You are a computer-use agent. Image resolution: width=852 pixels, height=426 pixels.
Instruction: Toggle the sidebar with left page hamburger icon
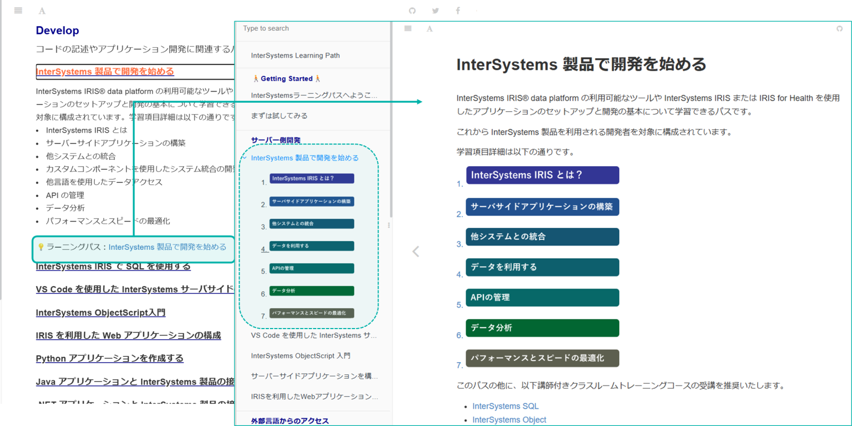(18, 11)
